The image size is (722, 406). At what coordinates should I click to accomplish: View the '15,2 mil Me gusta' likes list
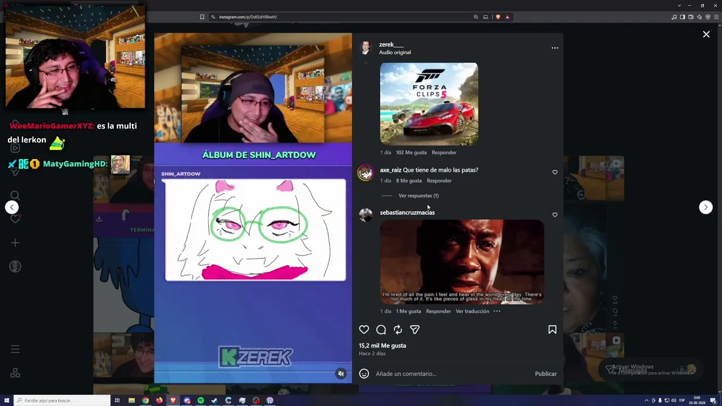(x=382, y=346)
